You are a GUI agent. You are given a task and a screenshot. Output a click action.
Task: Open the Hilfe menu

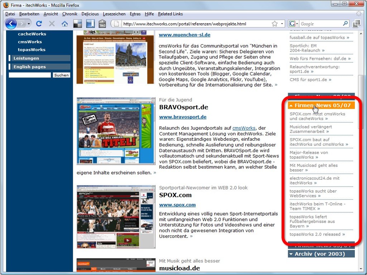tap(149, 14)
